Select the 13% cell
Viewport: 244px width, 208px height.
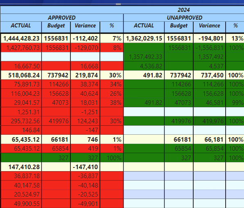(x=235, y=38)
